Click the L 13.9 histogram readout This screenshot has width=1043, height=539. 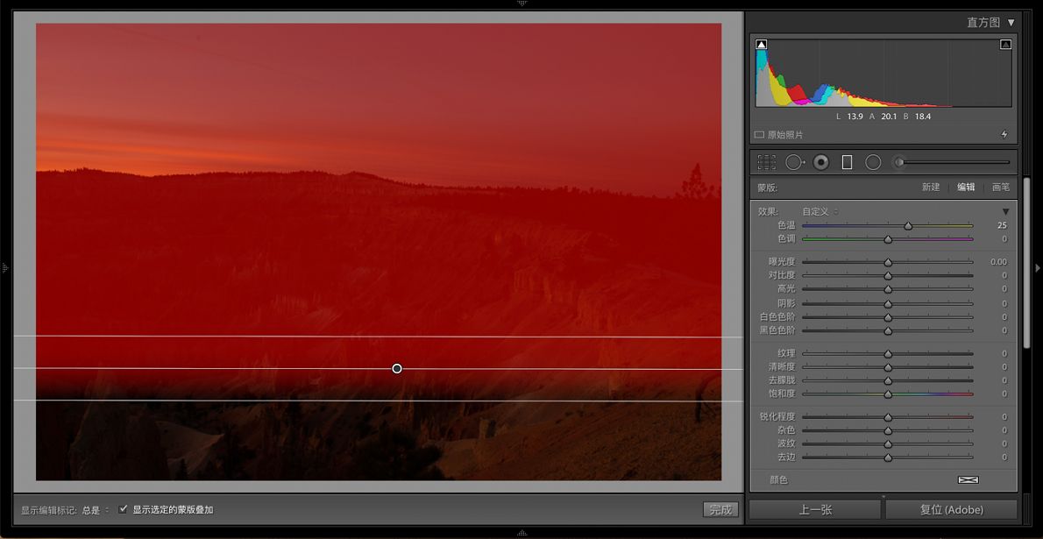(850, 117)
